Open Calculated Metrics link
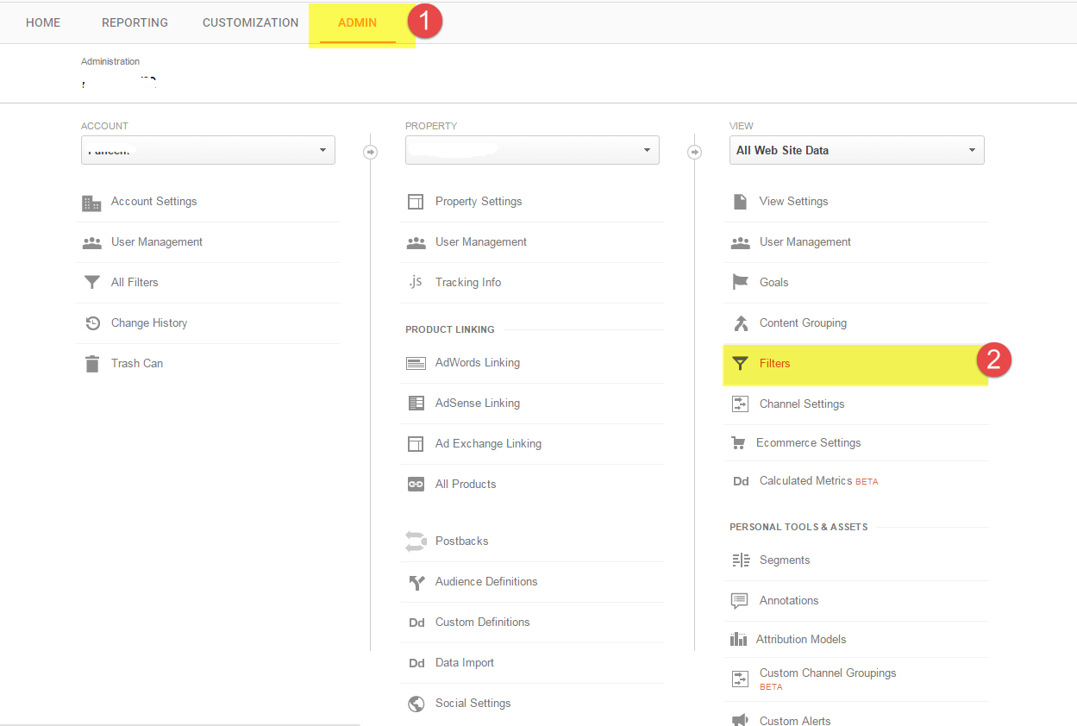Viewport: 1077px width, 726px height. pyautogui.click(x=806, y=481)
